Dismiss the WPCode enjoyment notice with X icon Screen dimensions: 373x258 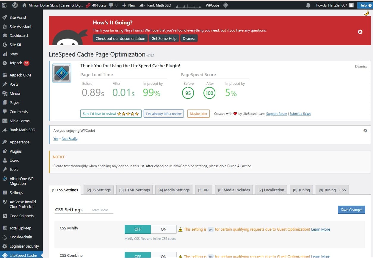point(365,131)
